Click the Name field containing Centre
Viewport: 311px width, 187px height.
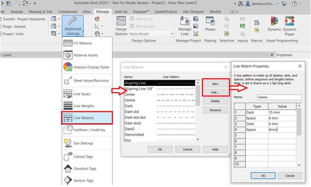[279, 97]
